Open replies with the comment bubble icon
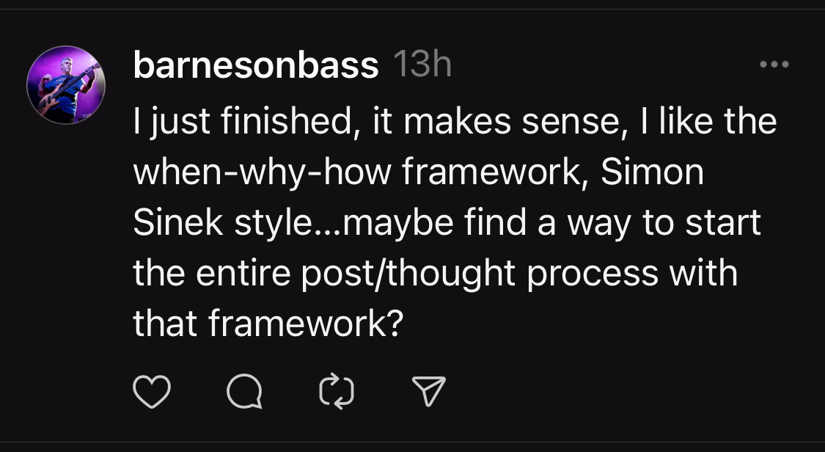The width and height of the screenshot is (825, 452). click(x=244, y=393)
